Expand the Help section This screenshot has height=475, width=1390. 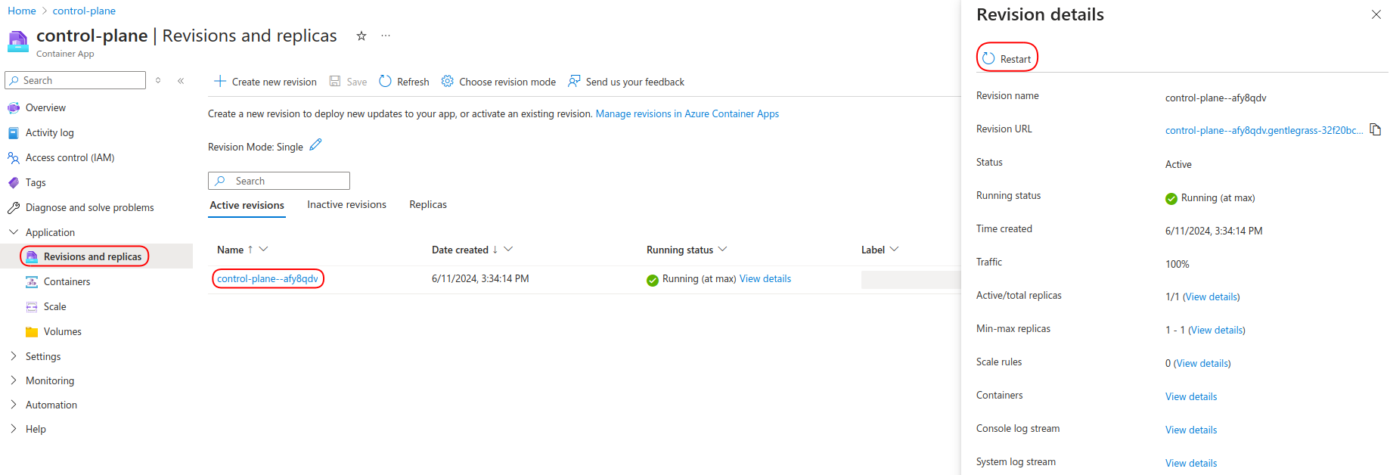click(x=14, y=428)
